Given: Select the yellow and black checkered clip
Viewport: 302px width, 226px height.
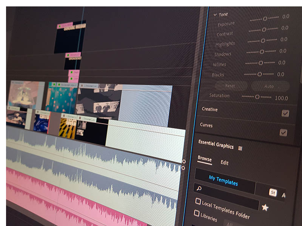Looking at the screenshot, I should tap(68, 126).
